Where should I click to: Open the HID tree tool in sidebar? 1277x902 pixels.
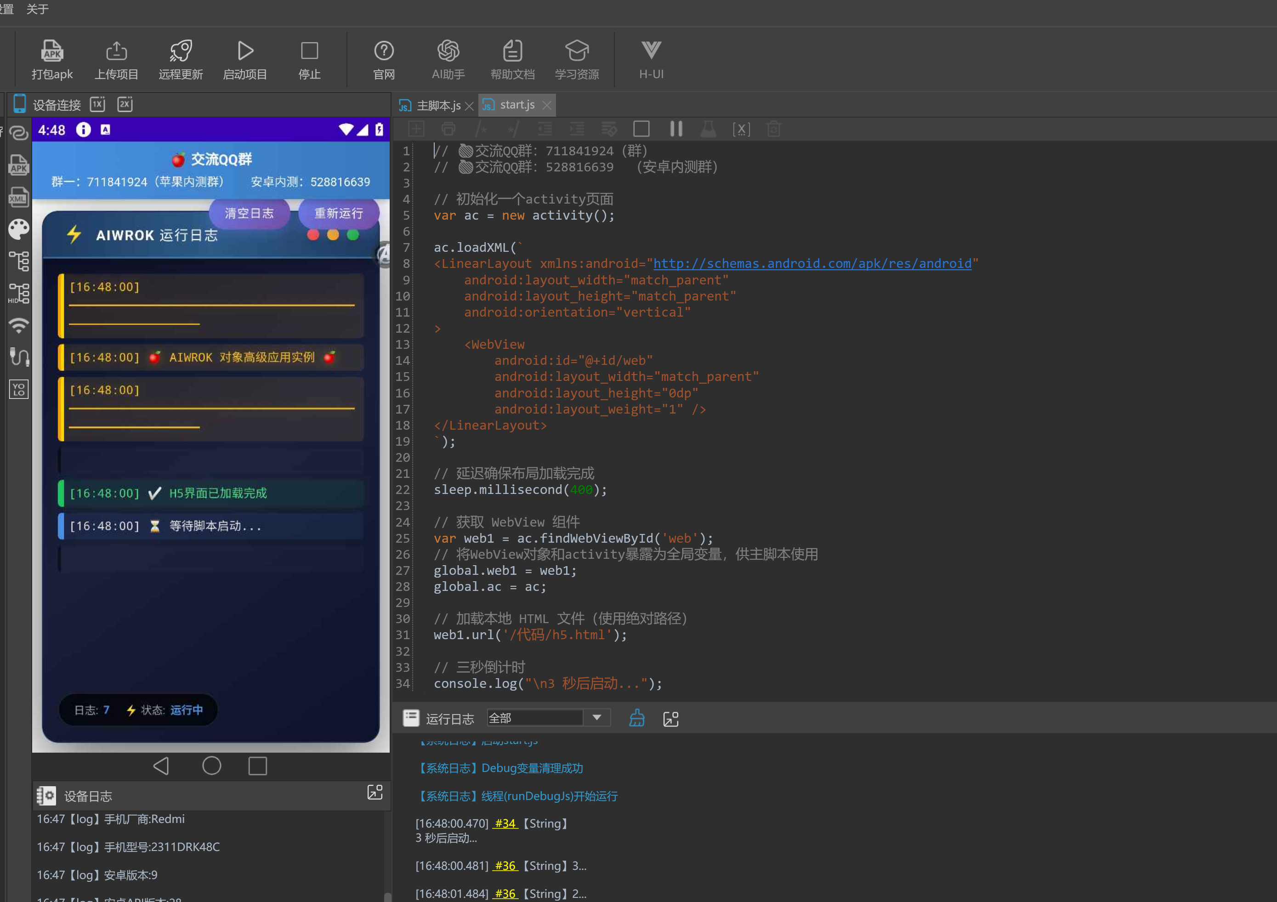click(x=19, y=293)
